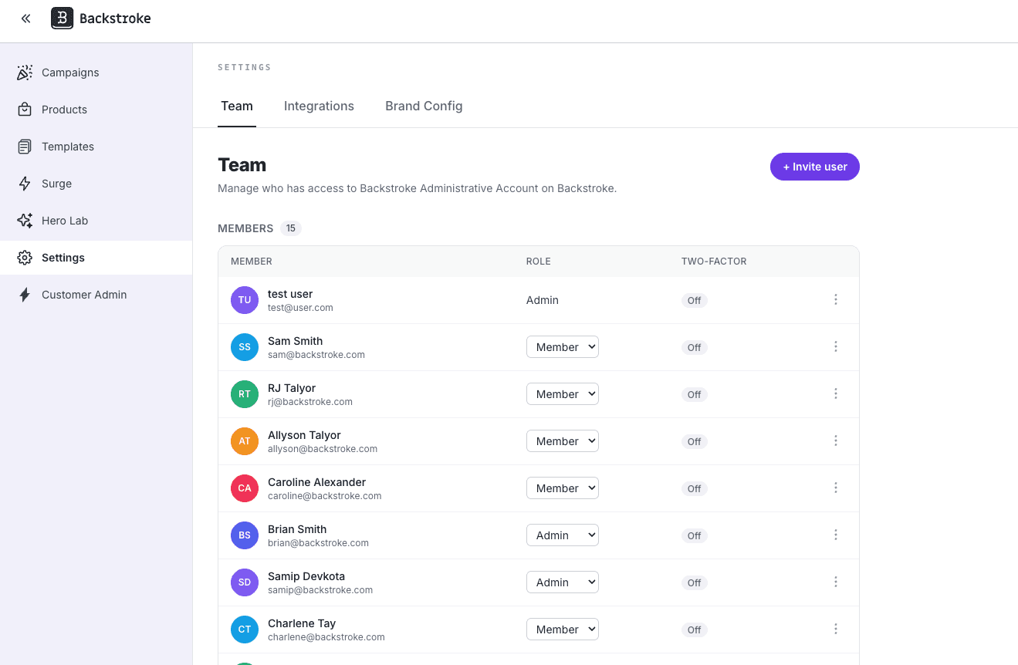Switch to the Brand Config tab
Screen dimensions: 1018x665
[x=424, y=106]
